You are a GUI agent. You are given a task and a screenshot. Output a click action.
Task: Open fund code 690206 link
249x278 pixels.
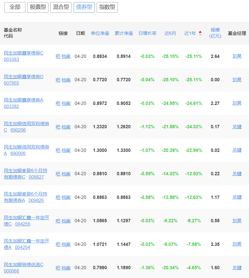click(x=18, y=130)
